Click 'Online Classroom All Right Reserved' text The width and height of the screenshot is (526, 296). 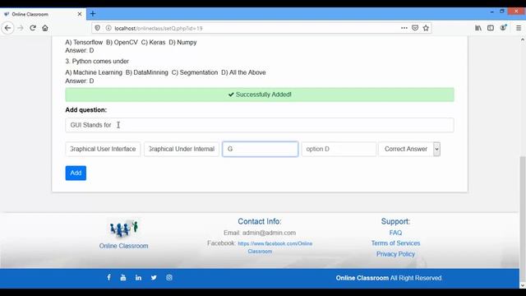click(x=389, y=278)
